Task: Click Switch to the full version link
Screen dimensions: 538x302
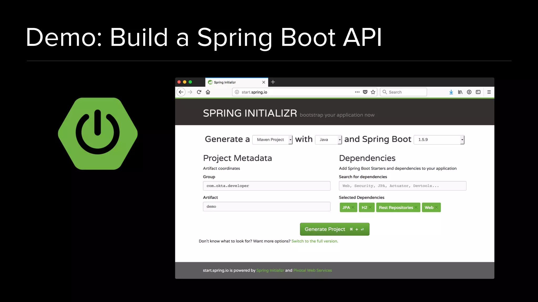Action: pos(314,241)
